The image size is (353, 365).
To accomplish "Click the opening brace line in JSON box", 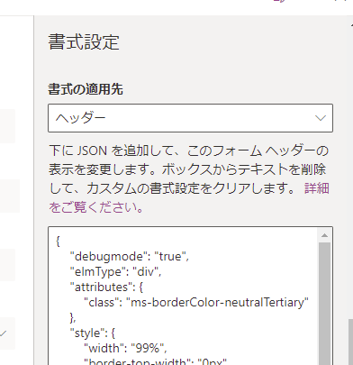I will 58,241.
